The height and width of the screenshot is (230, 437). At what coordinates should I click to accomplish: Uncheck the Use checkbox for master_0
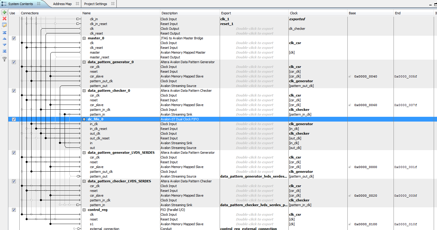tap(14, 38)
